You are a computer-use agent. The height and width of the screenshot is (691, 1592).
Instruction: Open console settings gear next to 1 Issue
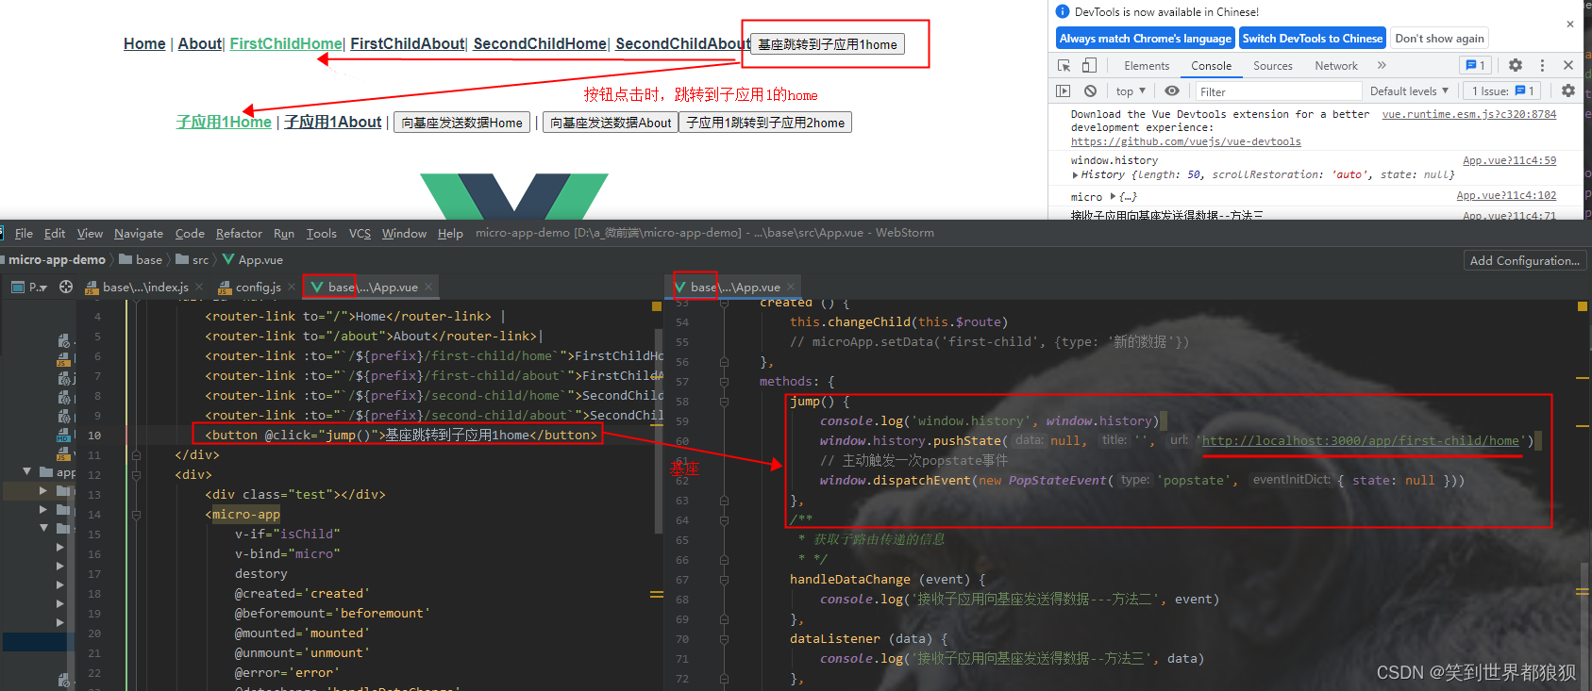pos(1568,91)
